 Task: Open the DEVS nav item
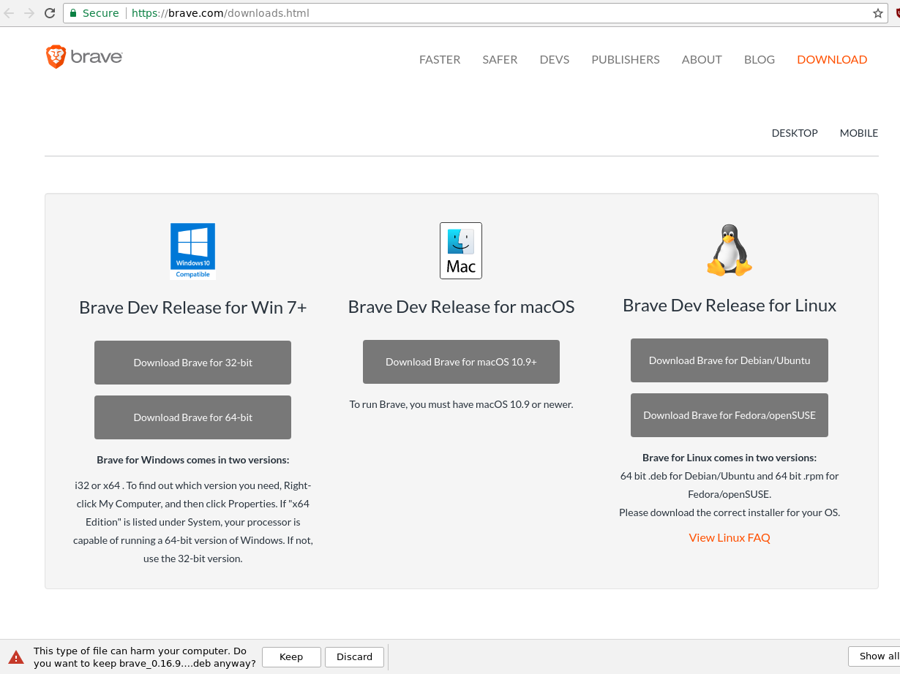pyautogui.click(x=555, y=60)
